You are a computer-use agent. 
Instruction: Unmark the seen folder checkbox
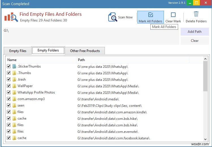[9, 105]
